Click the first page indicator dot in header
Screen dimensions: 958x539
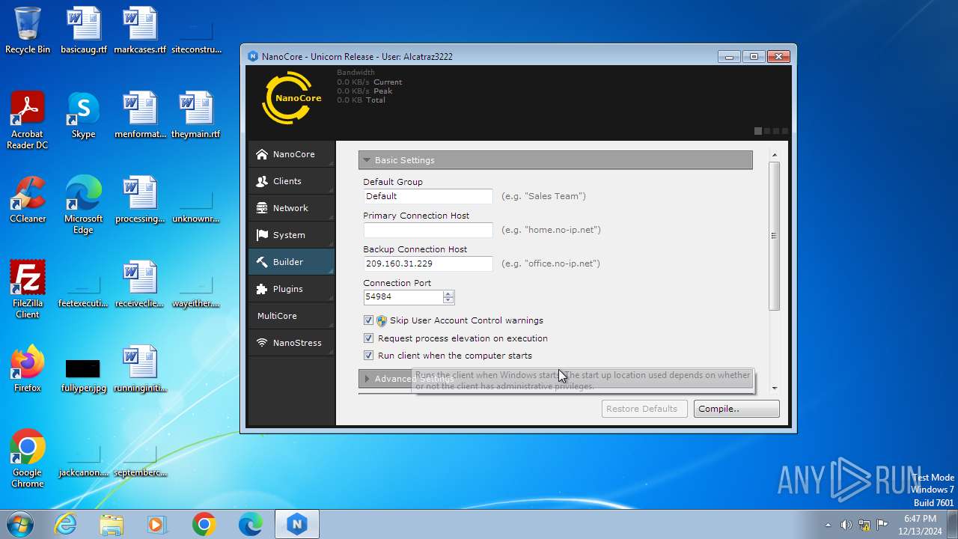tap(758, 131)
